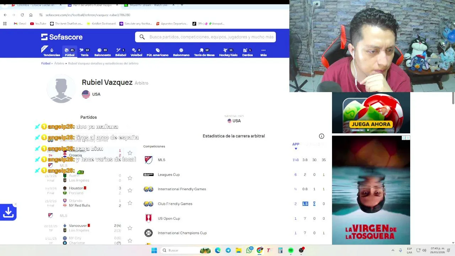
Task: Follow the Fútbol breadcrumb link
Action: click(45, 63)
